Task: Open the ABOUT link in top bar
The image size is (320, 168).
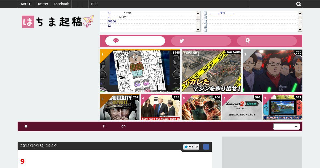Action: [26, 4]
